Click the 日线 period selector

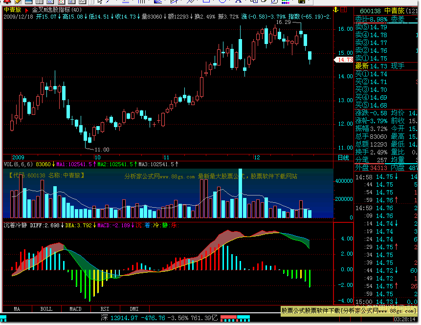click(343, 157)
